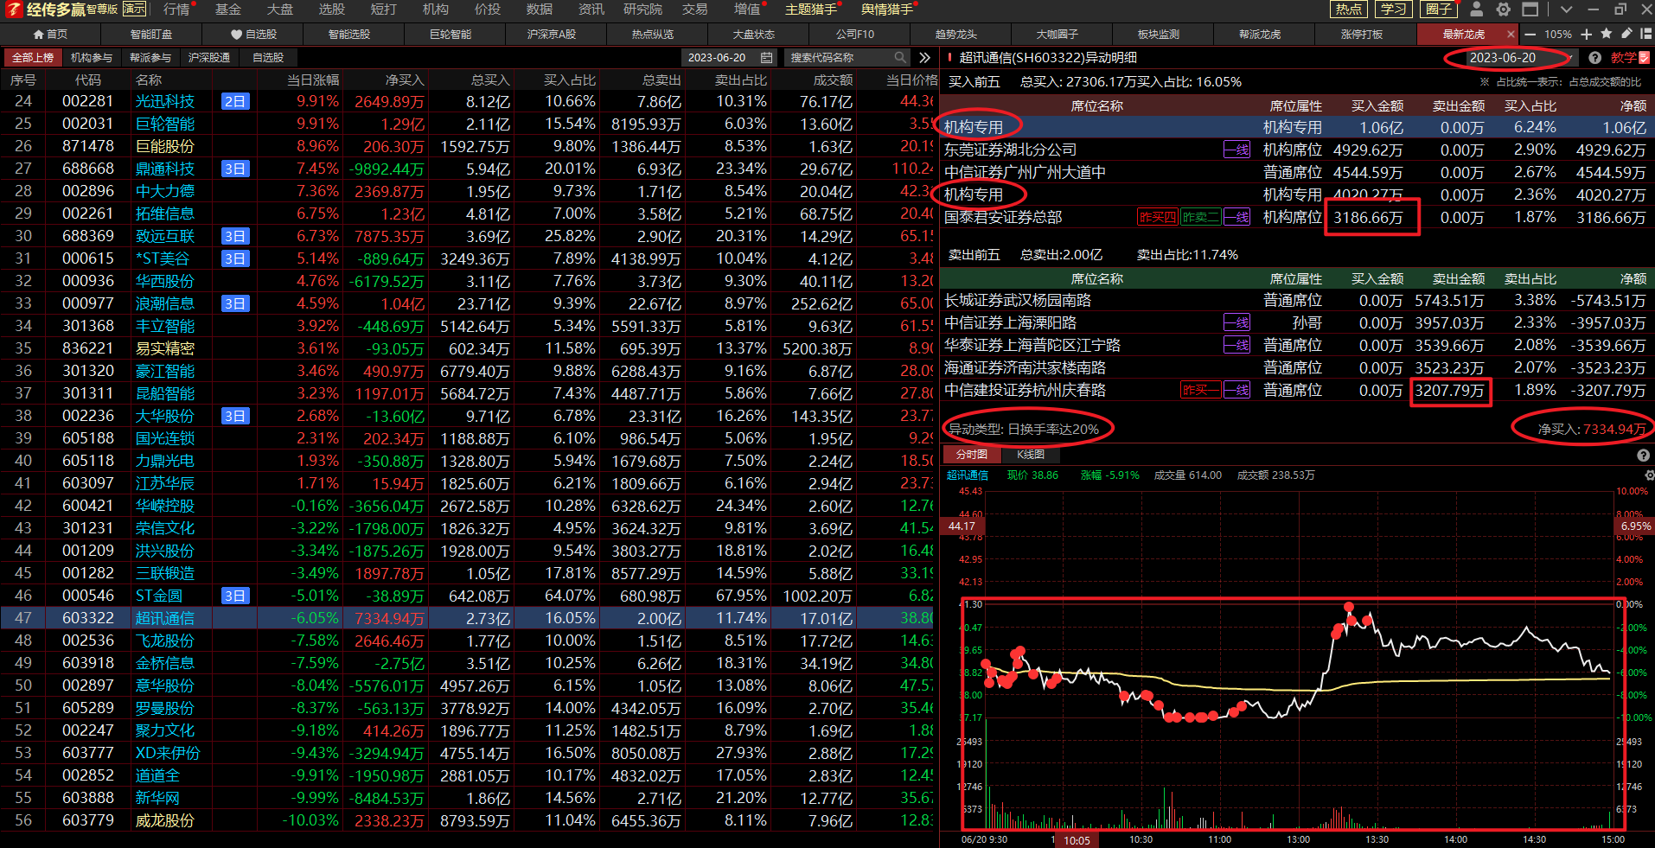Open the 主题猎手 menu
The width and height of the screenshot is (1655, 848).
(811, 10)
